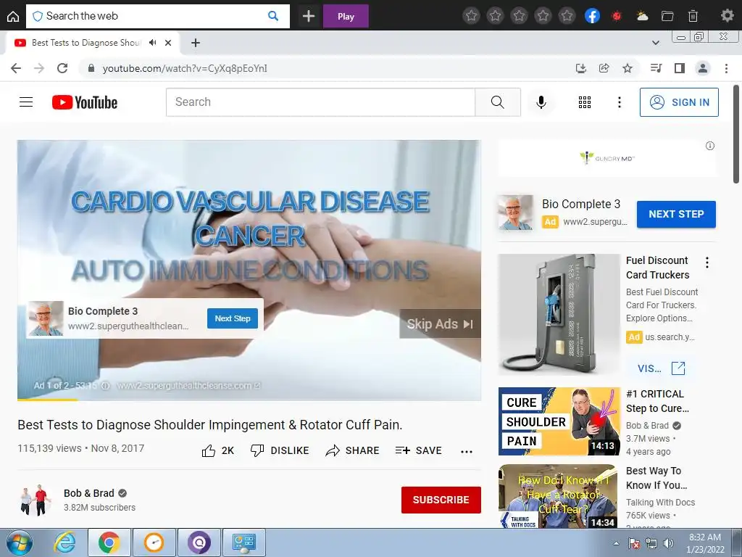SAVE the video to a playlist
The image size is (742, 557).
tap(419, 450)
